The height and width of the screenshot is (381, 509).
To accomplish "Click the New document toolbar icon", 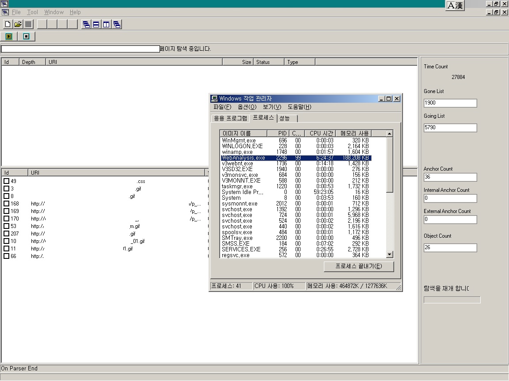I will coord(8,24).
